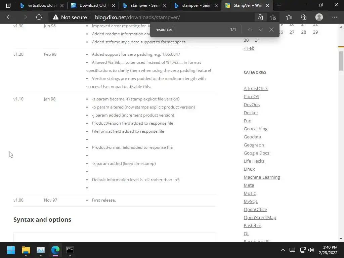Open the Machine Learning category link
Image resolution: width=344 pixels, height=258 pixels.
262,177
